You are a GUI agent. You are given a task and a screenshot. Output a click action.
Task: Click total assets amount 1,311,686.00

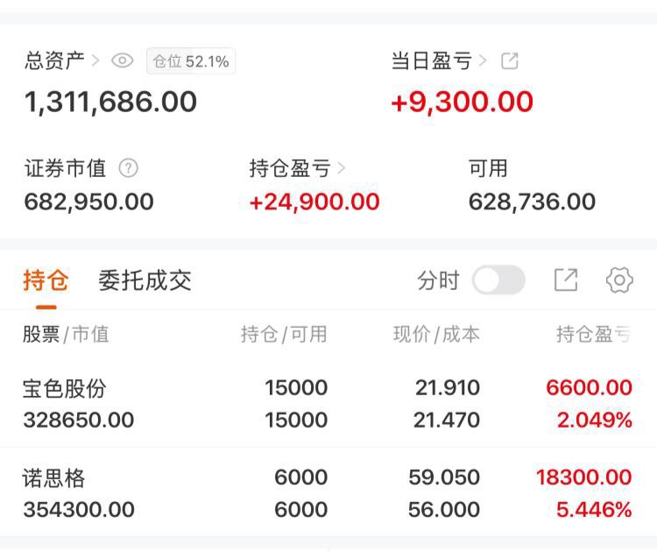point(110,103)
